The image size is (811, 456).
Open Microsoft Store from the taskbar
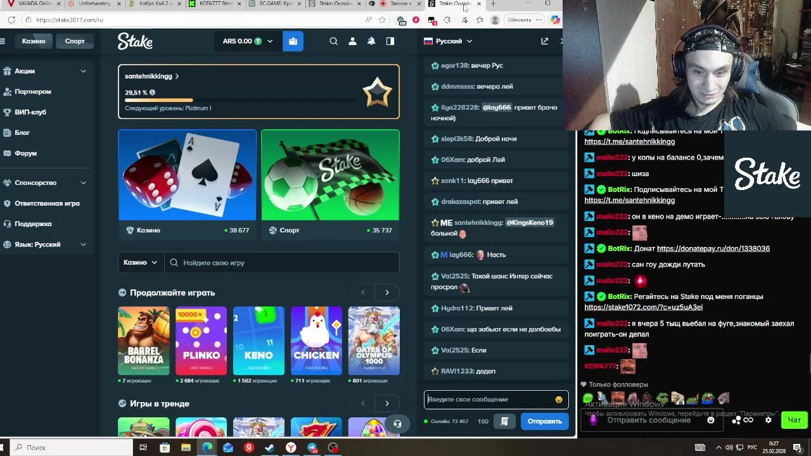tap(165, 448)
